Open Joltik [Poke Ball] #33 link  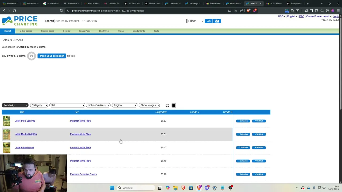pyautogui.click(x=25, y=121)
